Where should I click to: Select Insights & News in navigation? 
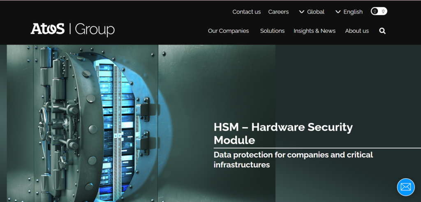click(315, 31)
